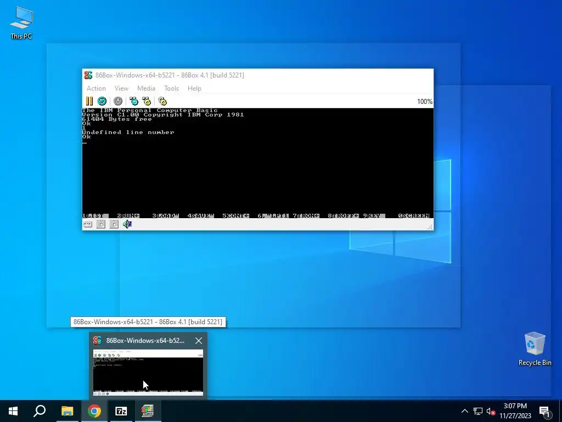This screenshot has width=562, height=422.
Task: Click the 86Box window resize grip
Action: tap(430, 227)
